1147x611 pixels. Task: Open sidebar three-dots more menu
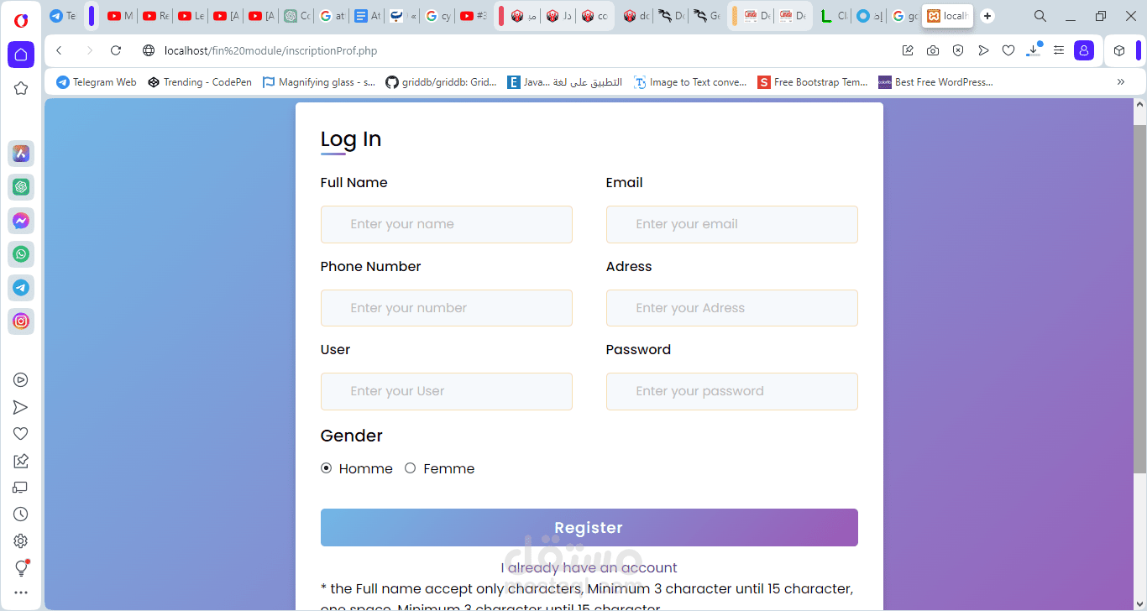[21, 593]
